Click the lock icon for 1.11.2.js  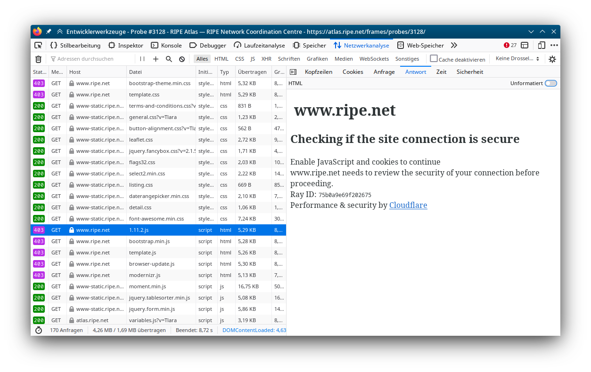pyautogui.click(x=72, y=230)
